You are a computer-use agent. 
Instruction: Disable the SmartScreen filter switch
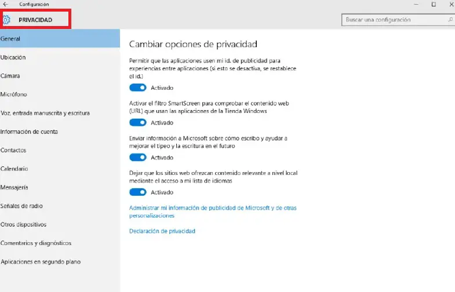point(137,122)
